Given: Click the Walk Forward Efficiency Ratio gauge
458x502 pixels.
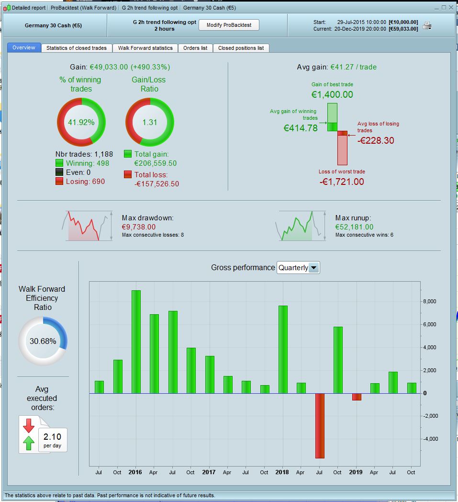Looking at the screenshot, I should click(43, 341).
